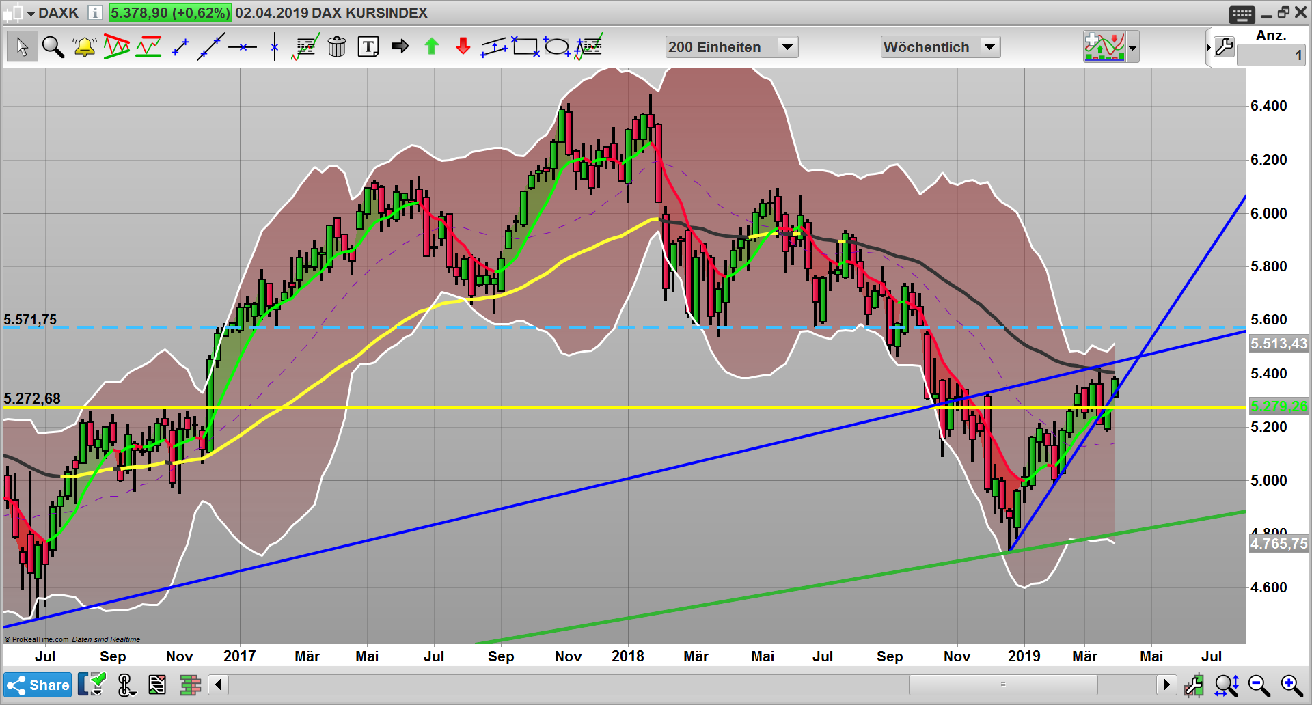The height and width of the screenshot is (705, 1312).
Task: Click the trash can delete icon
Action: [x=337, y=47]
